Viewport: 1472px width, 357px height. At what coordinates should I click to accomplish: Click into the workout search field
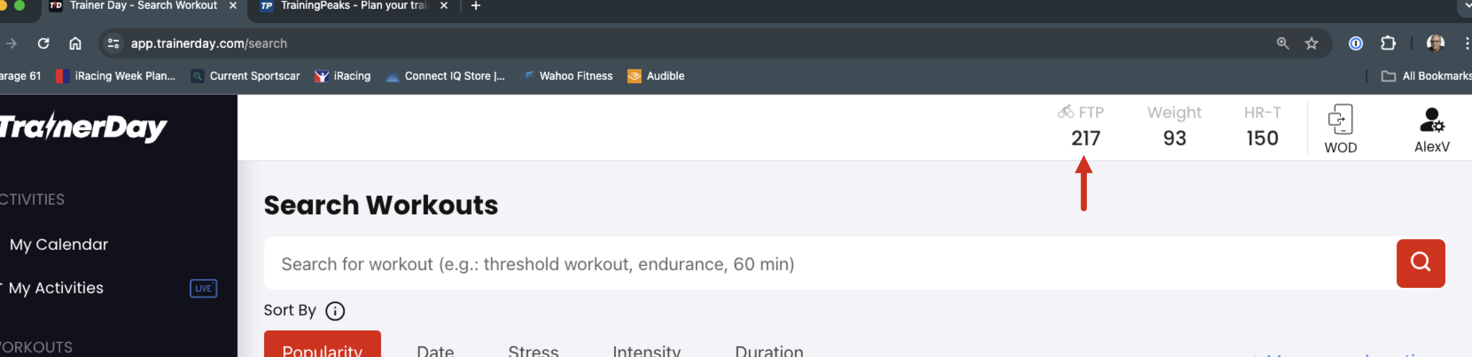829,264
